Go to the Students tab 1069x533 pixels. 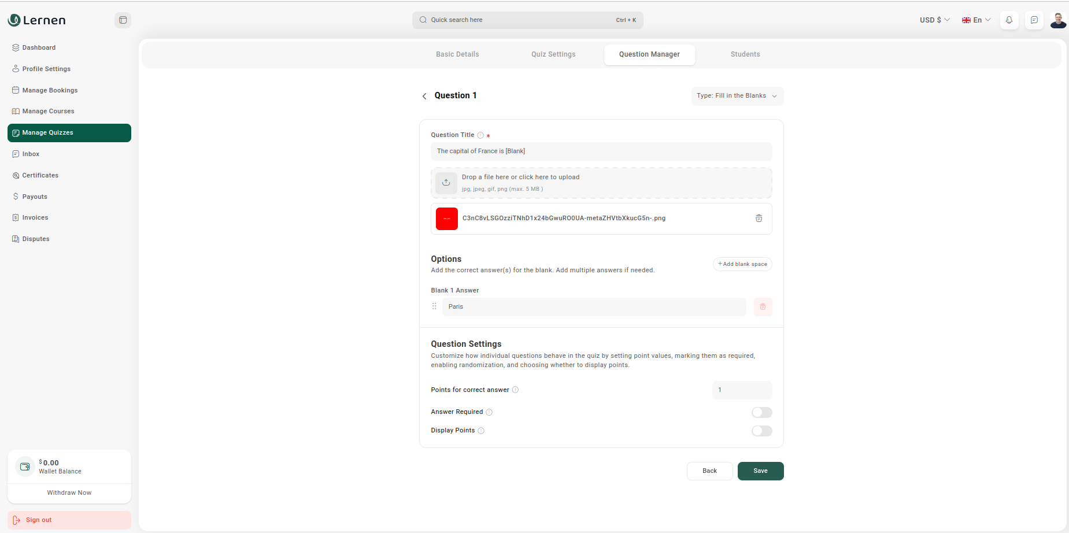745,54
